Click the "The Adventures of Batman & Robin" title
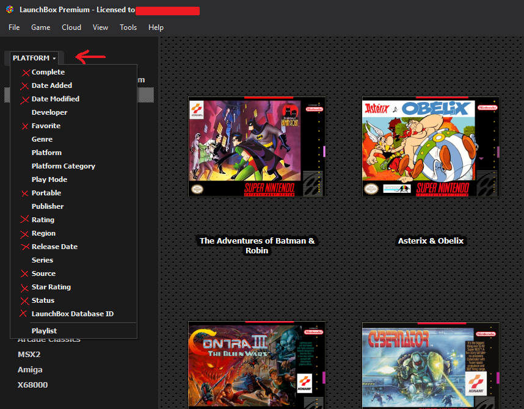This screenshot has width=524, height=409. point(257,245)
